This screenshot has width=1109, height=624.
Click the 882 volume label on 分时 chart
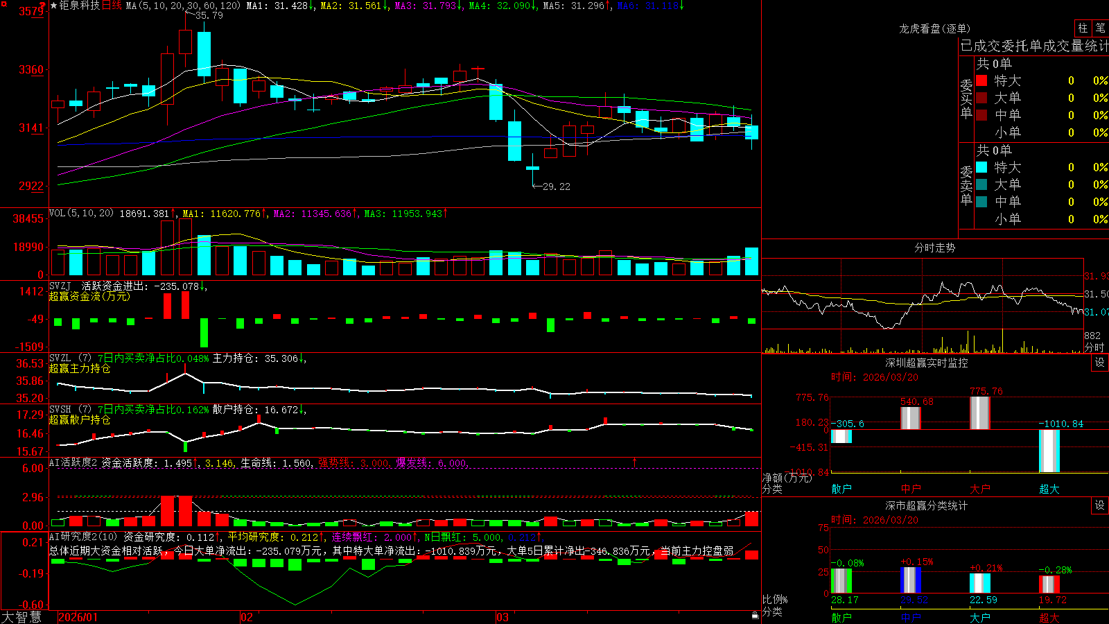coord(1092,336)
